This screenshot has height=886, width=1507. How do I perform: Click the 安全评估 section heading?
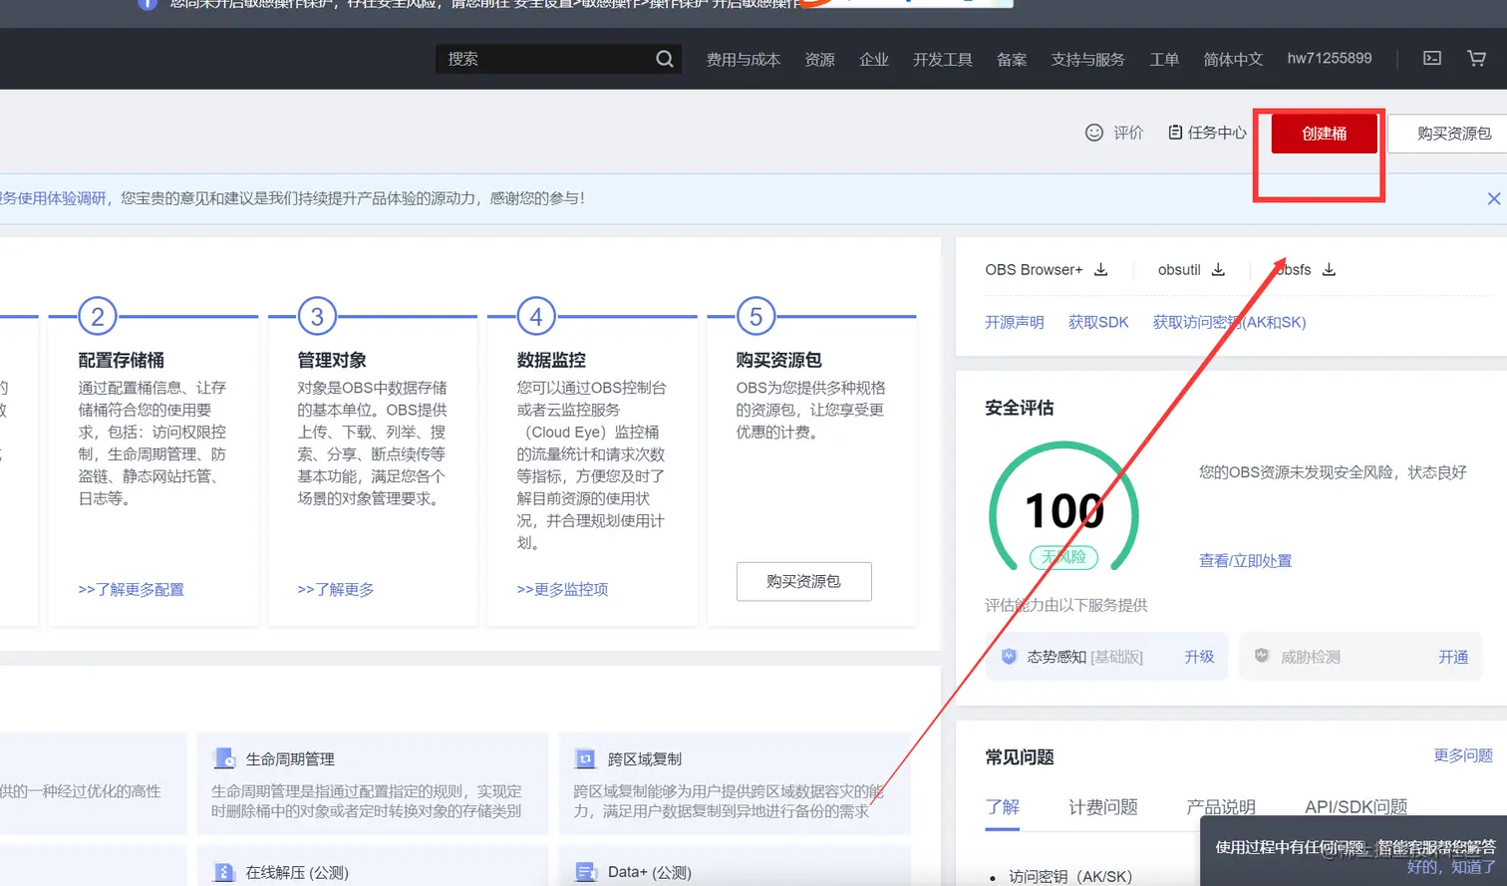(1020, 408)
